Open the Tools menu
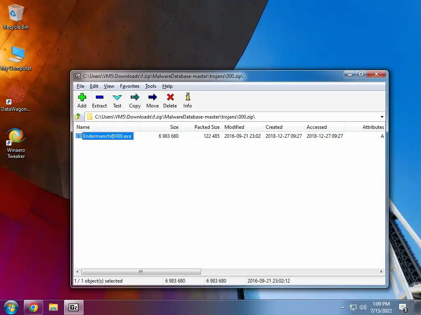This screenshot has width=421, height=315. pos(150,86)
